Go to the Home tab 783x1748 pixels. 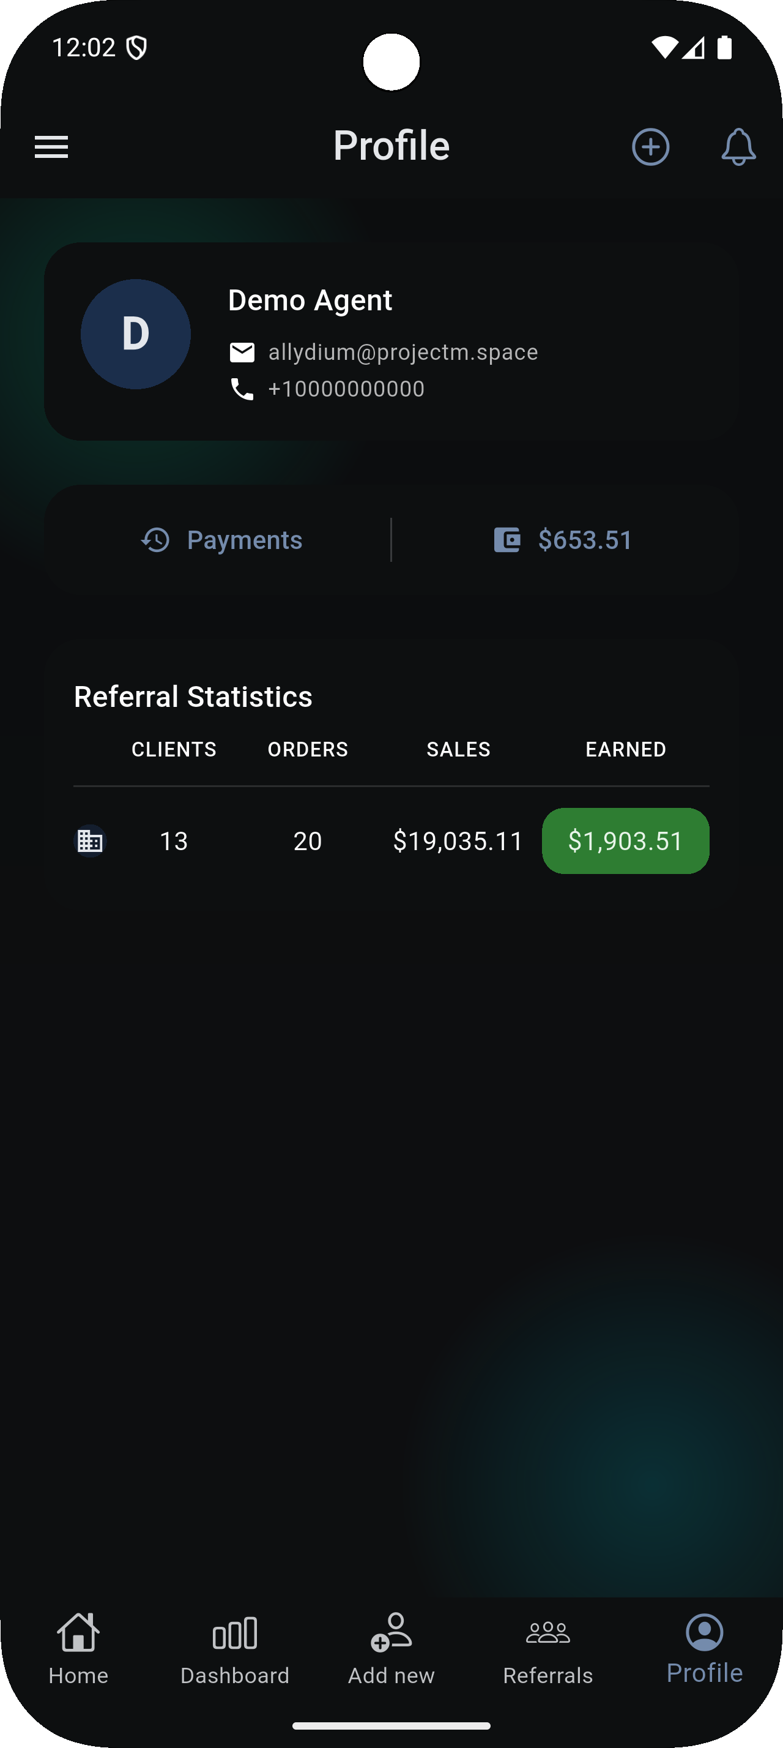(79, 1649)
